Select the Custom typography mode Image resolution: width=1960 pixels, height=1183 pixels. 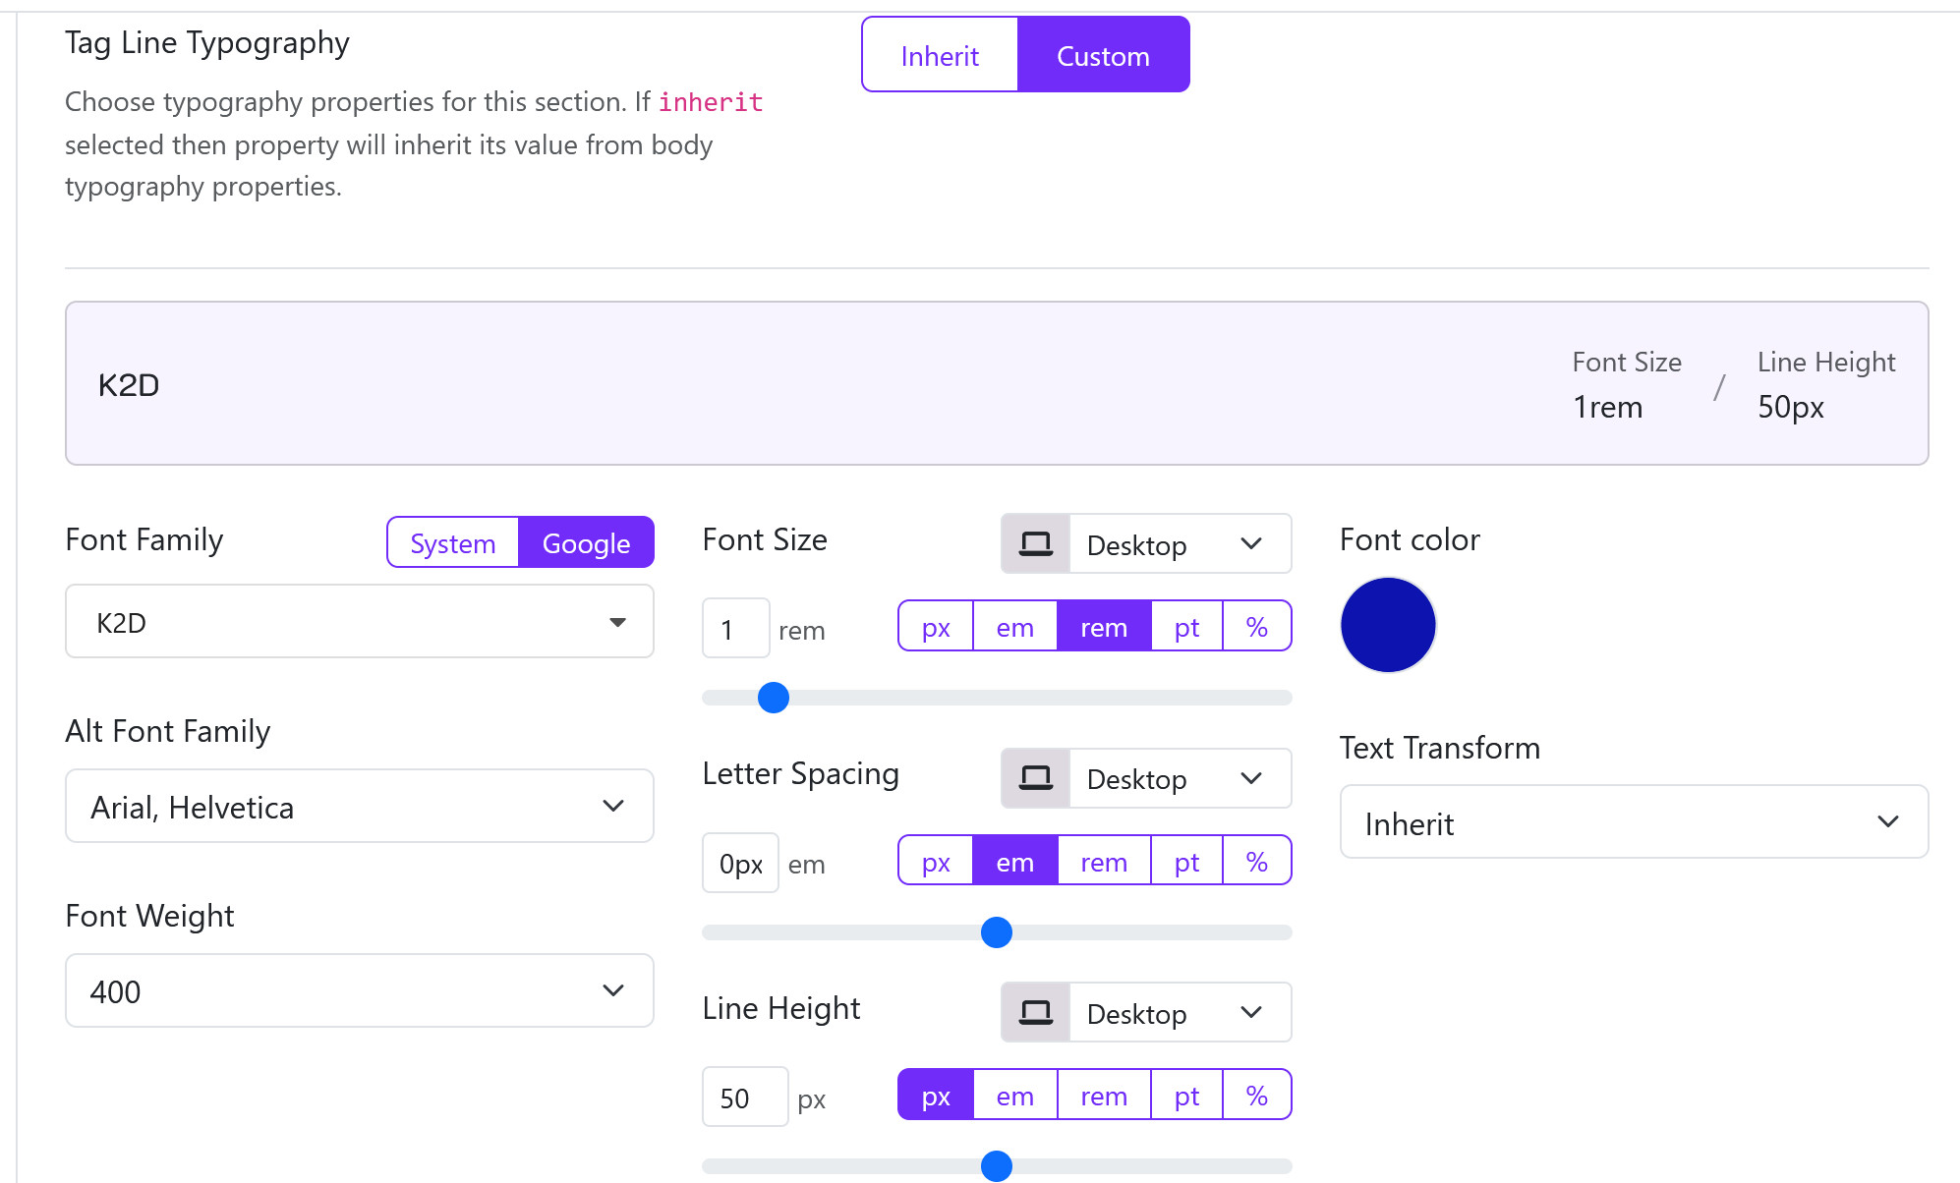pyautogui.click(x=1103, y=55)
